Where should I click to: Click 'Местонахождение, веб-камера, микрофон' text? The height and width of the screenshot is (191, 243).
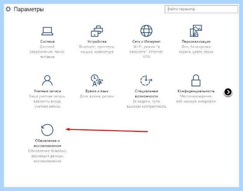(x=196, y=99)
